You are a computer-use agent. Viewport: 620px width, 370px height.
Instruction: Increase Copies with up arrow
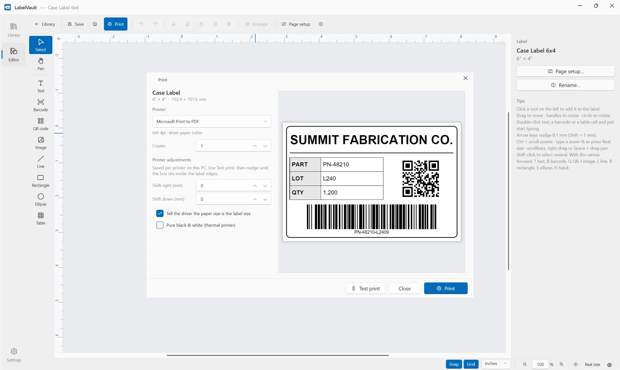click(255, 146)
